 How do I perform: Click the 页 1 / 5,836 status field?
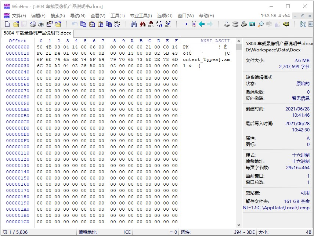pos(39,232)
